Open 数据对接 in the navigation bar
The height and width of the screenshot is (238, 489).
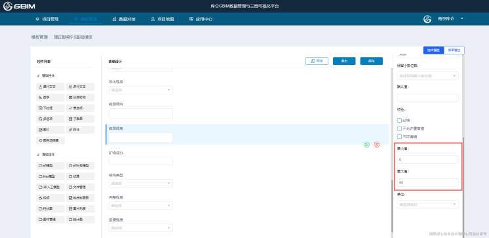pos(124,19)
